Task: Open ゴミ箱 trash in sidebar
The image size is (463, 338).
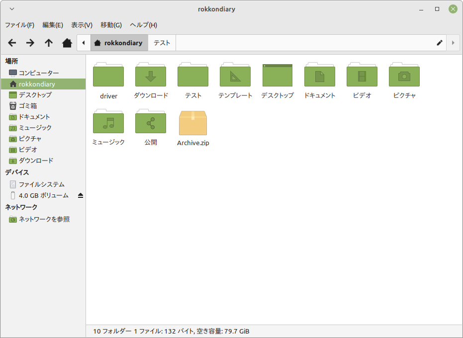Action: (43, 106)
